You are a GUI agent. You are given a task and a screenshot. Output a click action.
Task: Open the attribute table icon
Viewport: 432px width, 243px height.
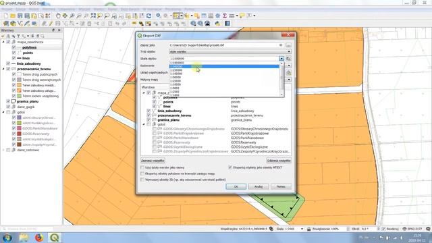(204, 16)
